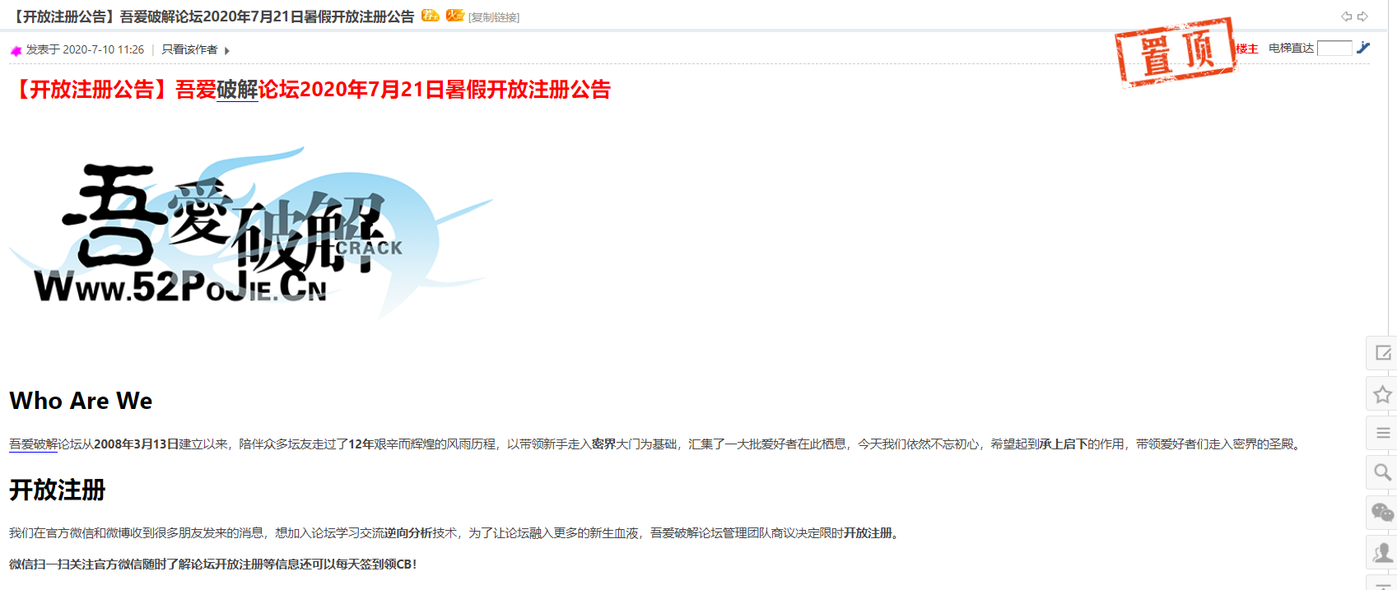Expand the arrow next to 只看该作者

tap(226, 51)
